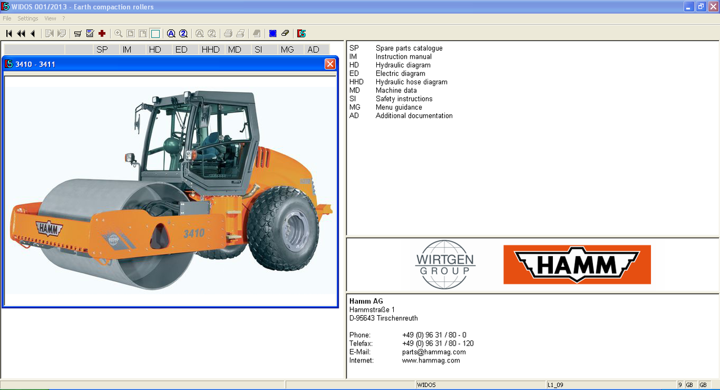The image size is (720, 390).
Task: Click the Wirtgen Group logo
Action: click(x=445, y=265)
